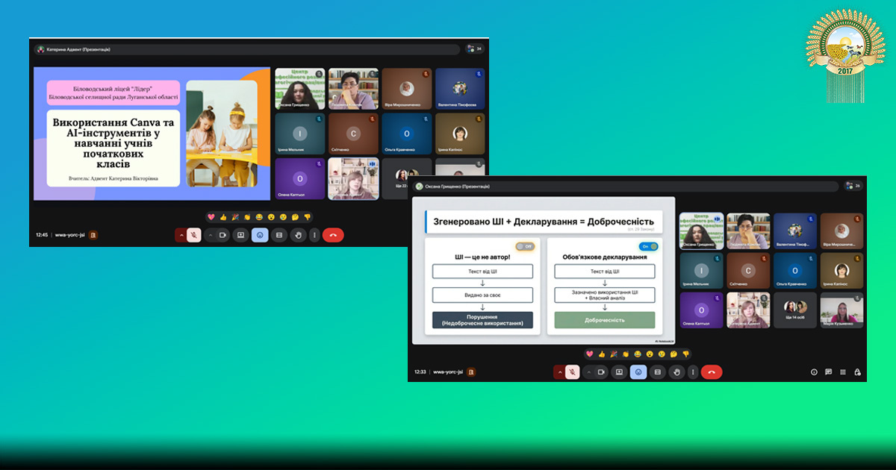Open more options menu in the 12:33 meeting
Viewport: 896px width, 470px height.
691,372
